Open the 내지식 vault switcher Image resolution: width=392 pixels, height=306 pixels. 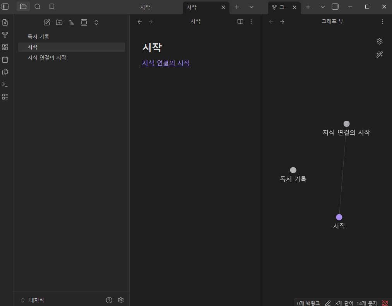click(x=33, y=300)
